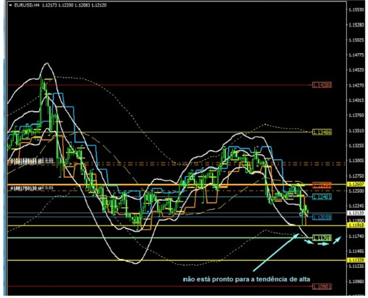The image size is (368, 298).
Task: Select the cyan 1.12401 level label
Action: (x=322, y=197)
